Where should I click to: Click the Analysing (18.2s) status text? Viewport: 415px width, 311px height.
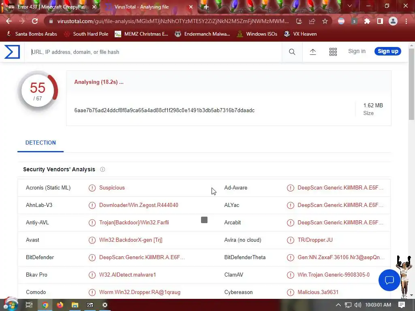click(x=99, y=82)
